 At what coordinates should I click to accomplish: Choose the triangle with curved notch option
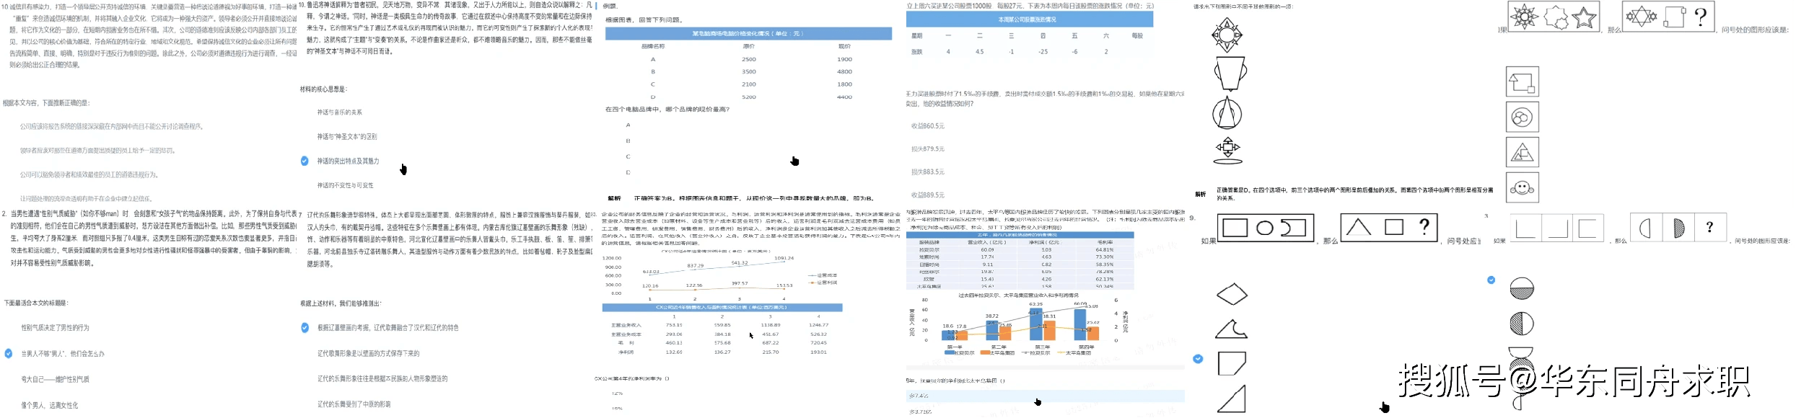(x=1231, y=329)
